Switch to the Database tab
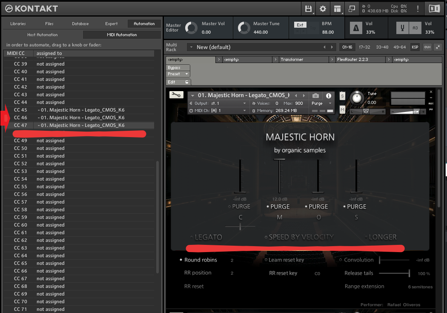447x313 pixels. 80,24
